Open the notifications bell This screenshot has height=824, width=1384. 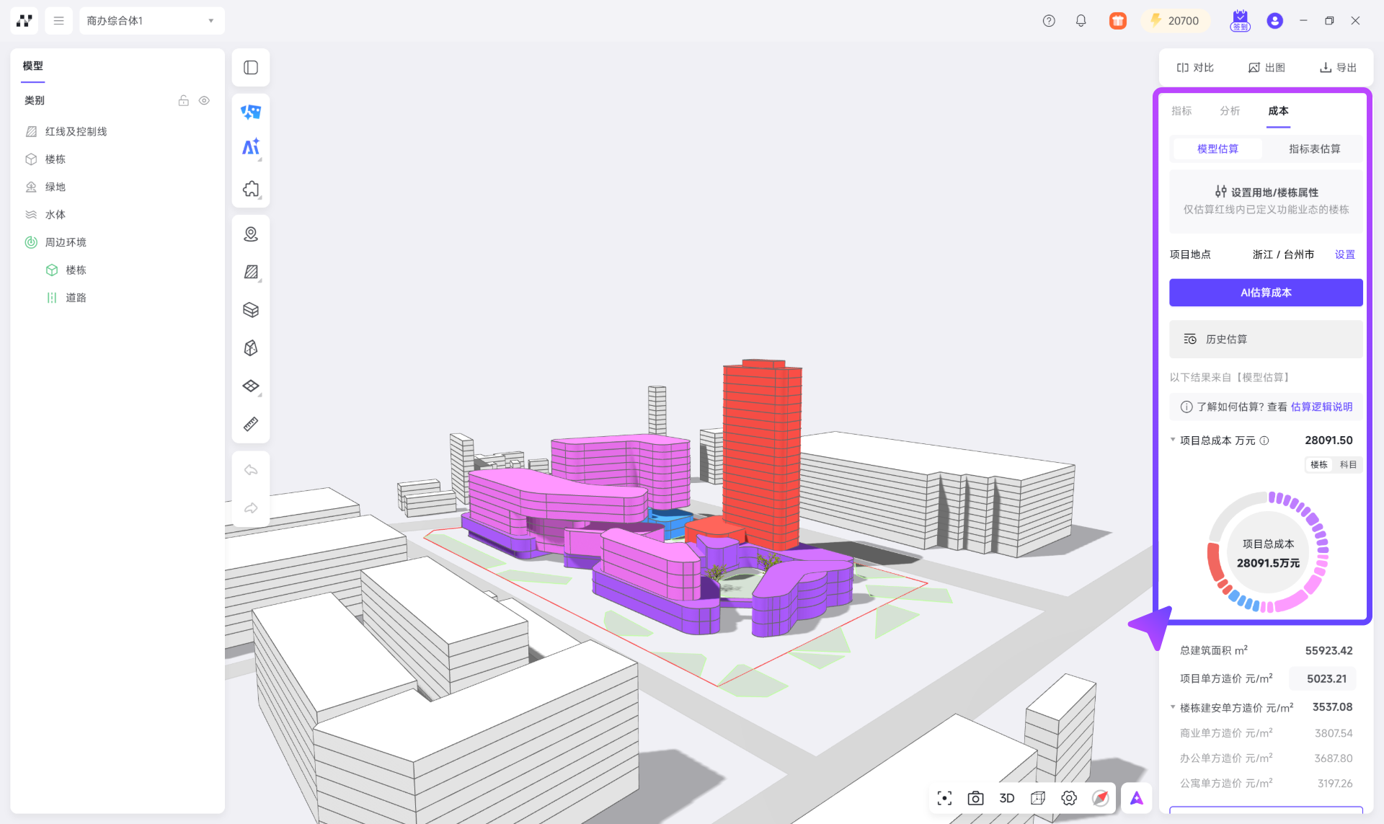1081,21
